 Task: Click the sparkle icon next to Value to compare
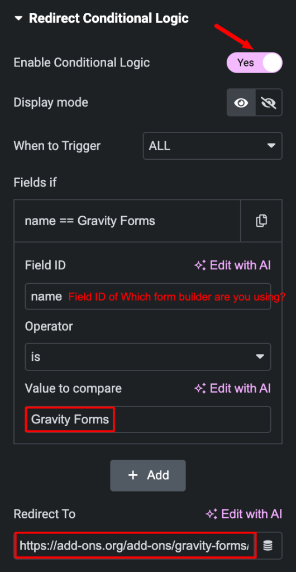tap(200, 388)
